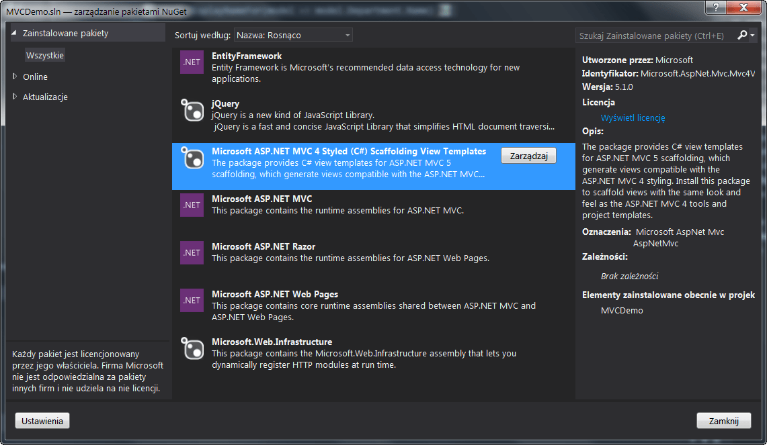Select the Microsoft ASP.NET Web Pages title

(275, 294)
